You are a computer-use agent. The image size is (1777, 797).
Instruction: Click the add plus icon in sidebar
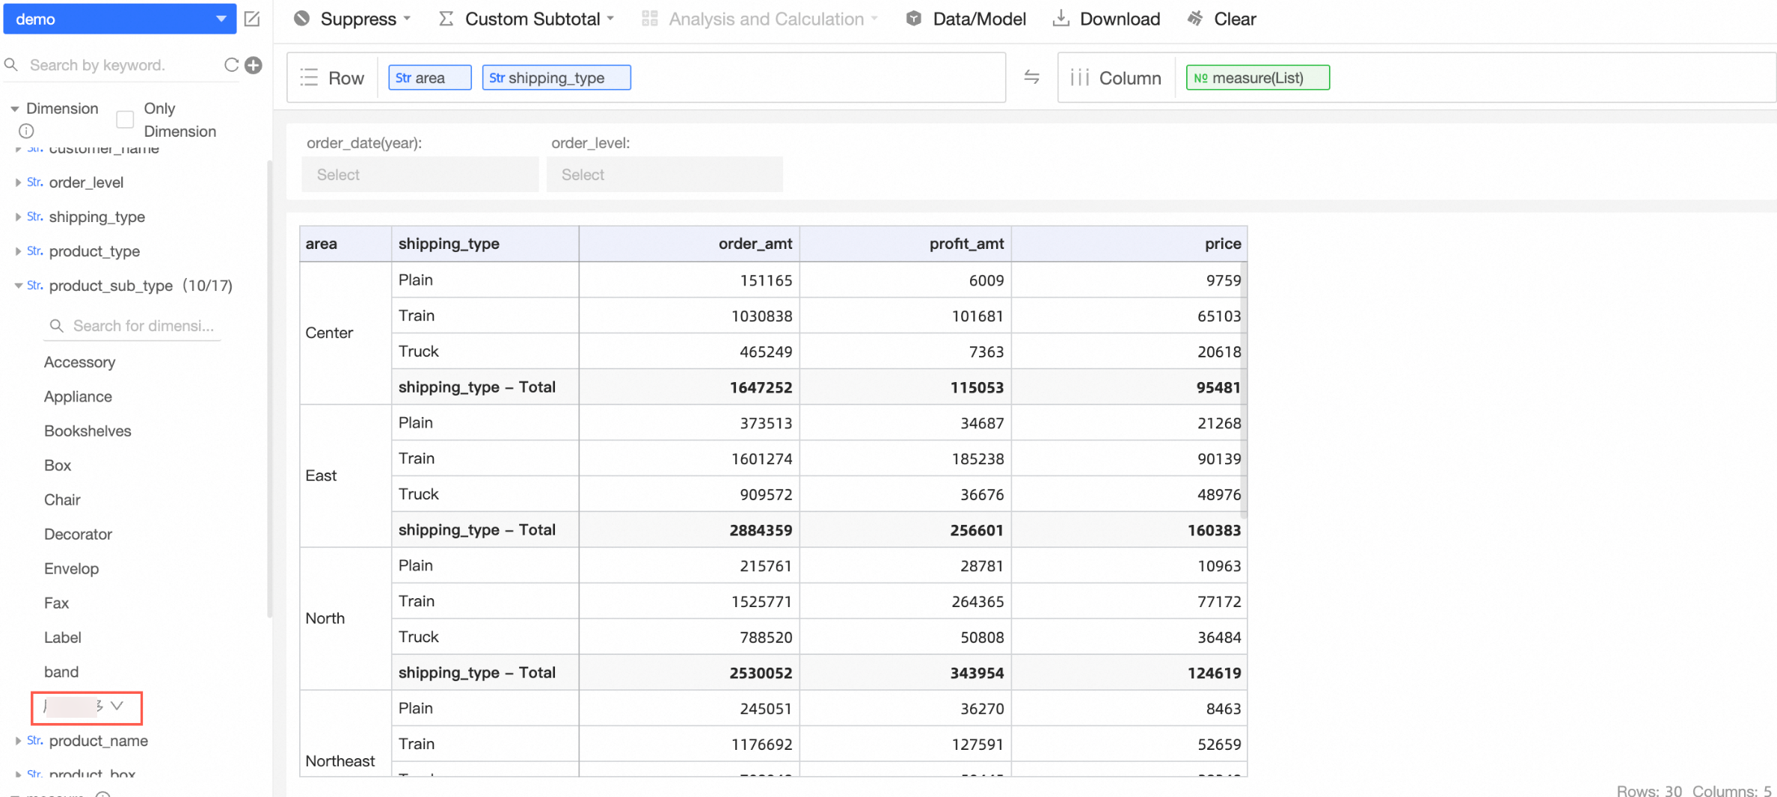(x=254, y=65)
